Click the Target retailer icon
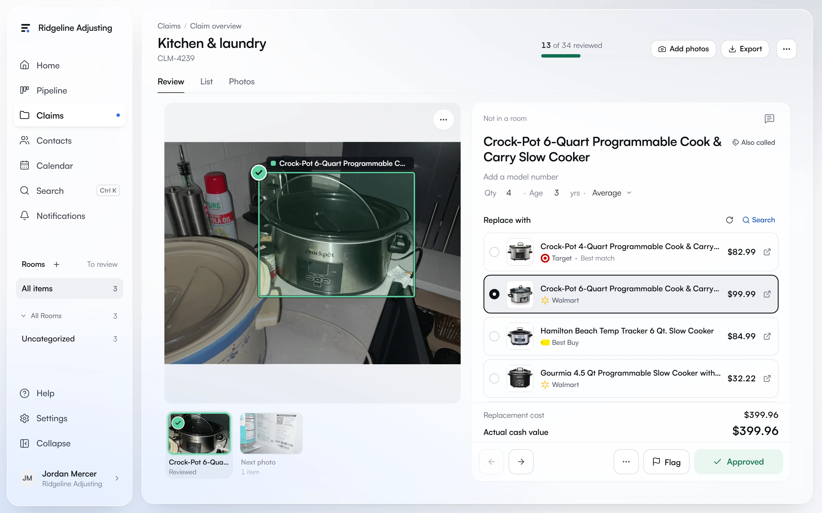Viewport: 822px width, 513px height. click(545, 258)
